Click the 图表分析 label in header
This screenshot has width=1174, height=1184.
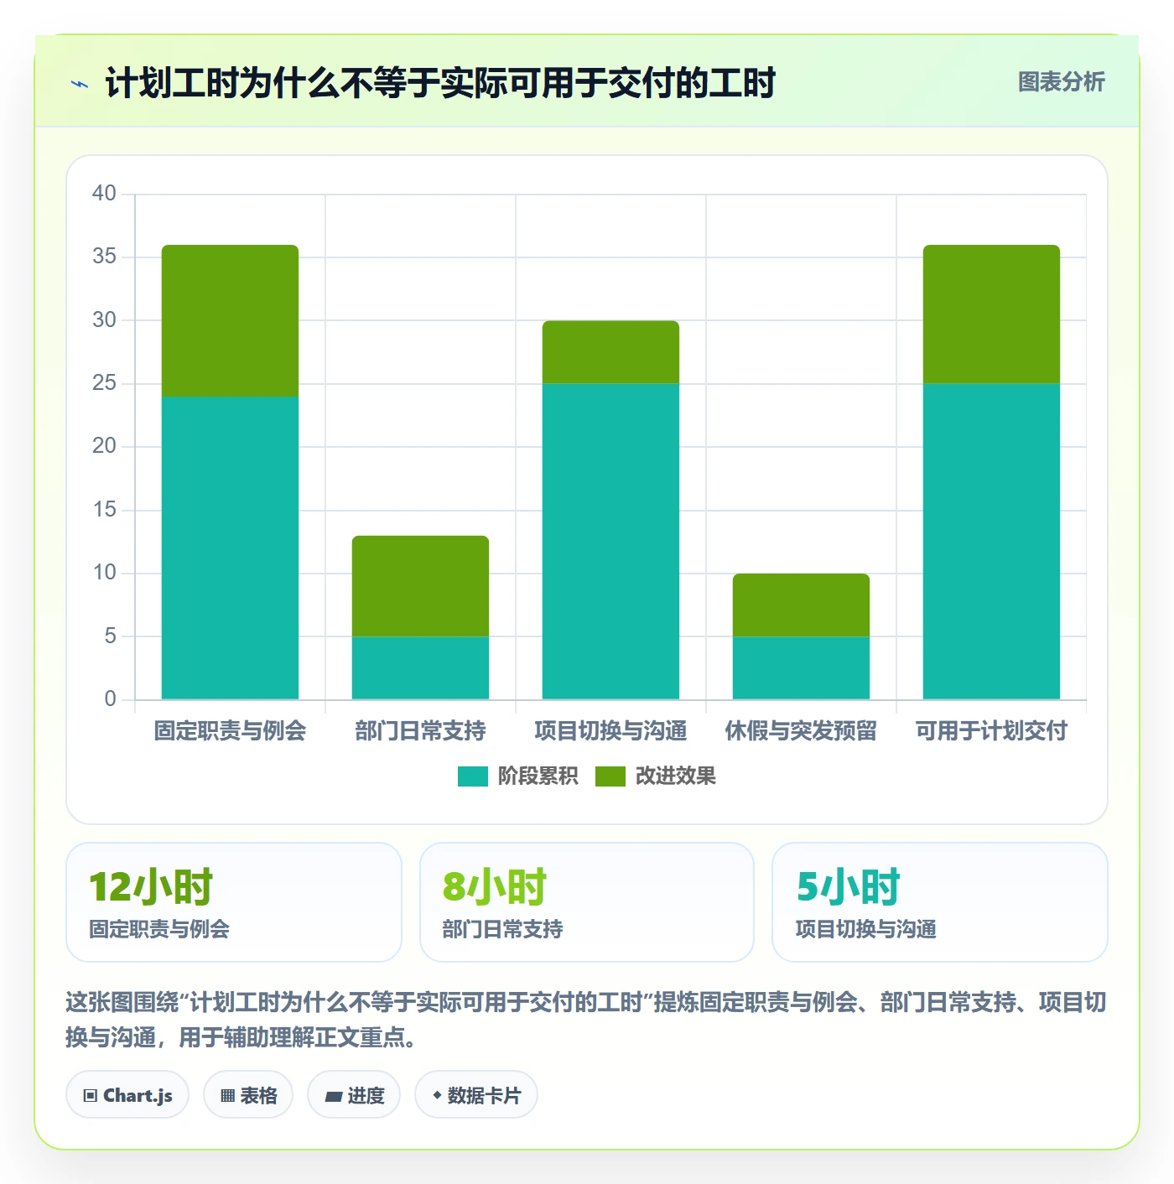tap(1061, 82)
